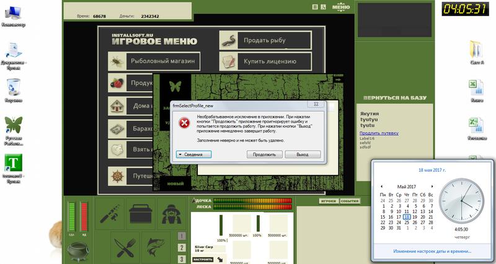Image resolution: width=496 pixels, height=264 pixels.
Task: Click the 04:05:31 digital clock widget
Action: (x=464, y=9)
